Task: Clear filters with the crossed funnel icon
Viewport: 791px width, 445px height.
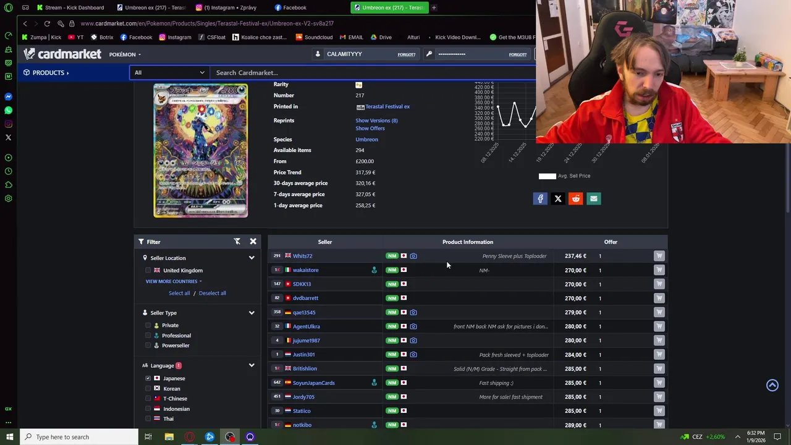Action: pyautogui.click(x=237, y=242)
